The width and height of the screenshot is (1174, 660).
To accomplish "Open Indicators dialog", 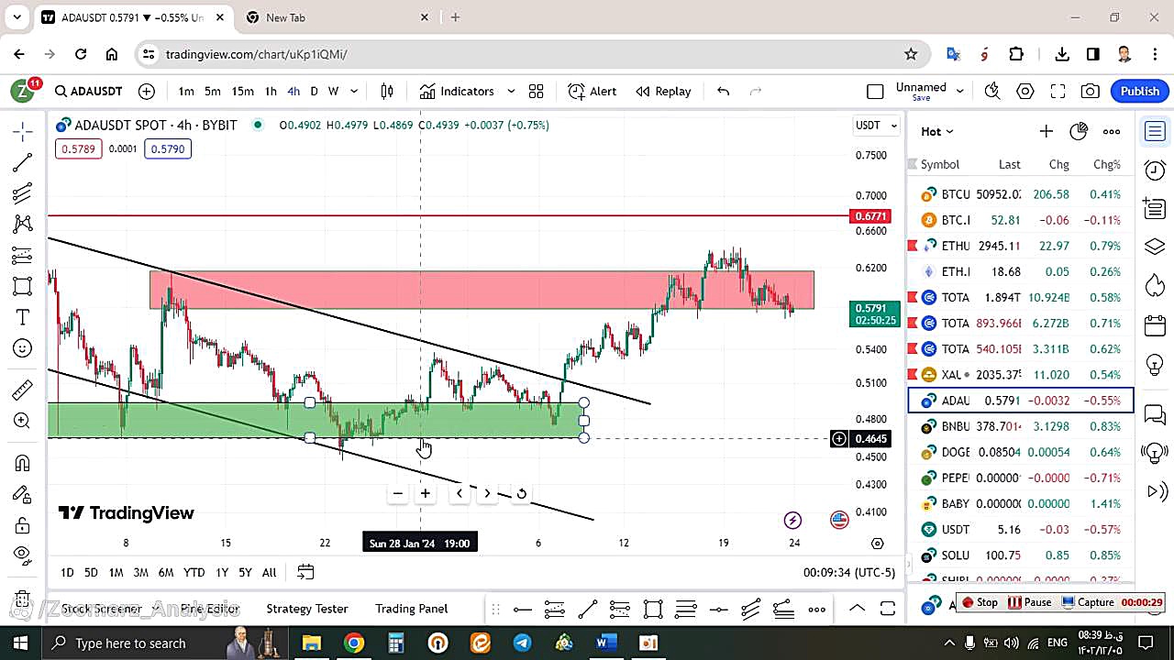I will (x=457, y=91).
